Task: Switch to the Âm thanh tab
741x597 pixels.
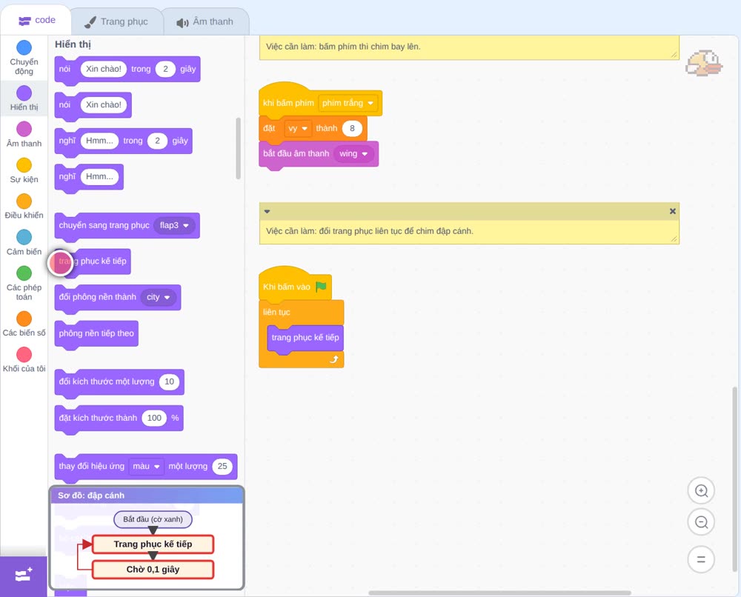Action: click(x=205, y=21)
